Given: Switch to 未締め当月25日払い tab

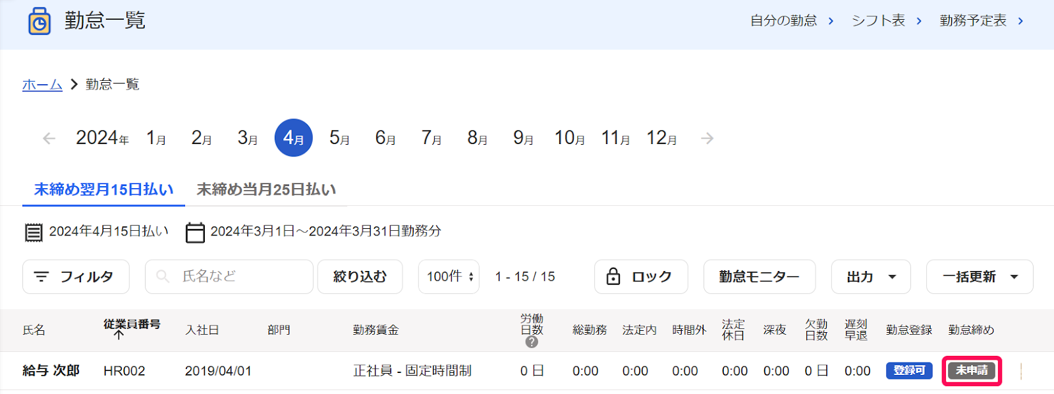Looking at the screenshot, I should pyautogui.click(x=266, y=189).
